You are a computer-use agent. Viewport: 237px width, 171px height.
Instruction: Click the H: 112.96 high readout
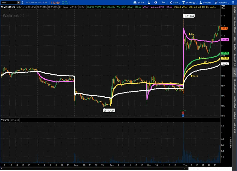click(53, 7)
